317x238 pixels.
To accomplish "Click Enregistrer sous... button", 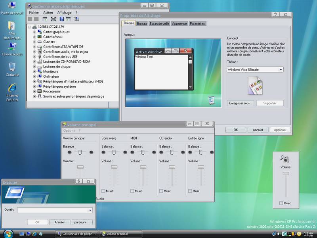I will tap(241, 103).
